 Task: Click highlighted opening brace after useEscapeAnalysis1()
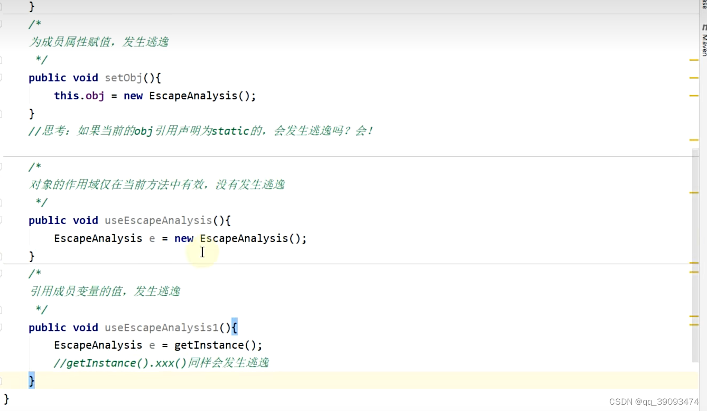(235, 328)
